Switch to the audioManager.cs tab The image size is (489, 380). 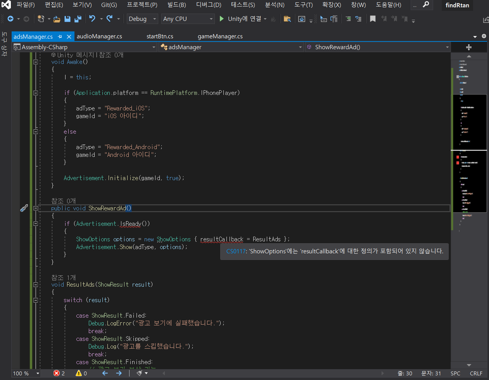coord(99,36)
